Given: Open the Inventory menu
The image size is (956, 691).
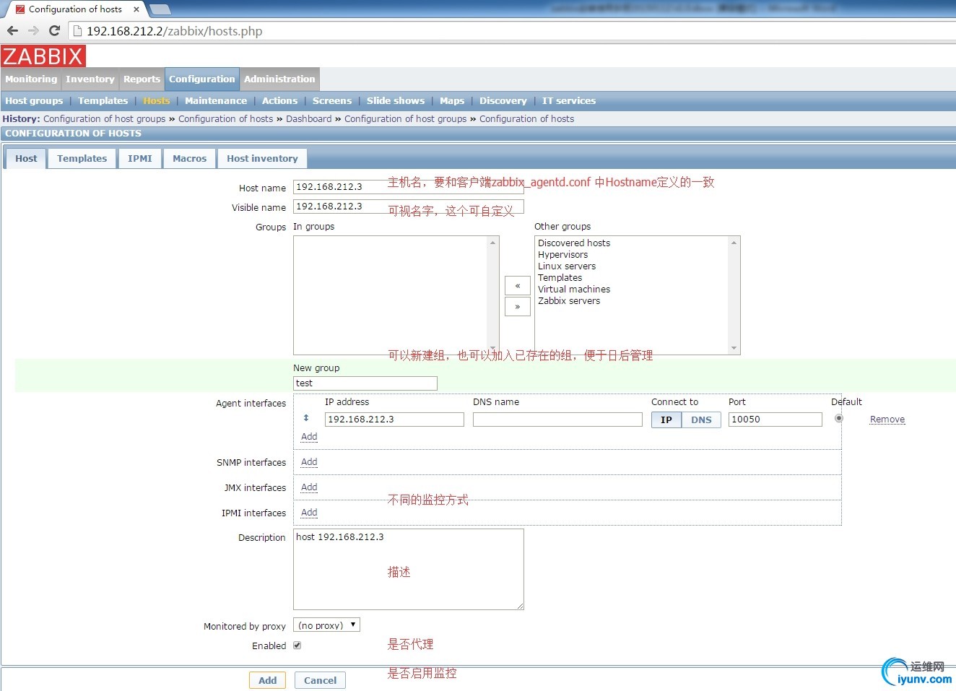Looking at the screenshot, I should click(90, 79).
